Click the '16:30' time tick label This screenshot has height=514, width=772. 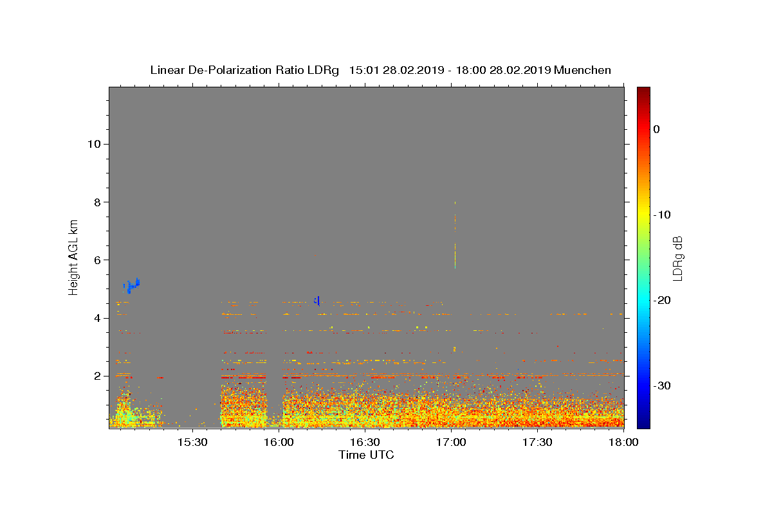365,443
